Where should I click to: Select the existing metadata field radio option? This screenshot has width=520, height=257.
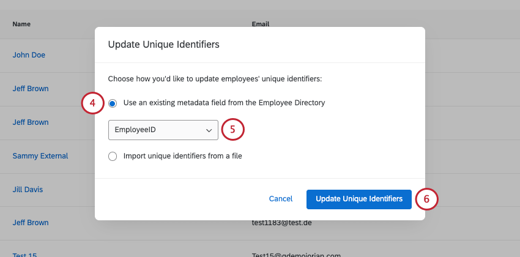click(113, 103)
